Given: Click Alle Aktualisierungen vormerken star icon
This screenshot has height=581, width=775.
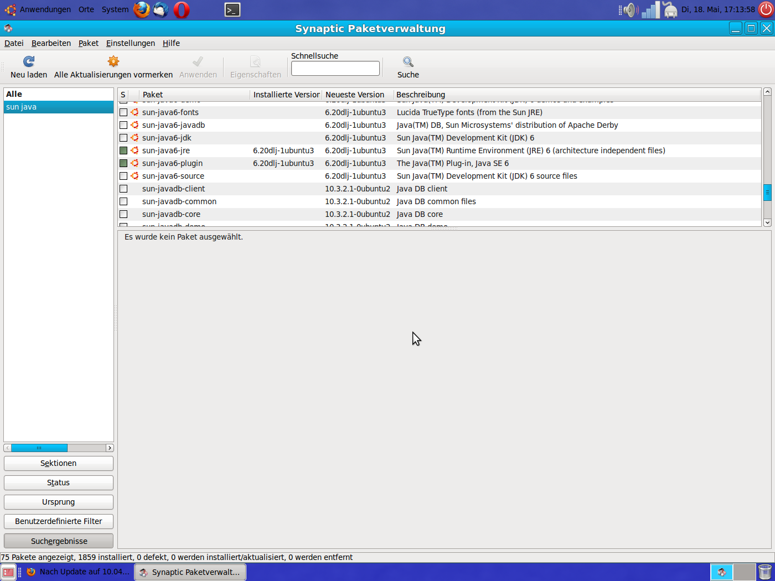Looking at the screenshot, I should [x=113, y=61].
